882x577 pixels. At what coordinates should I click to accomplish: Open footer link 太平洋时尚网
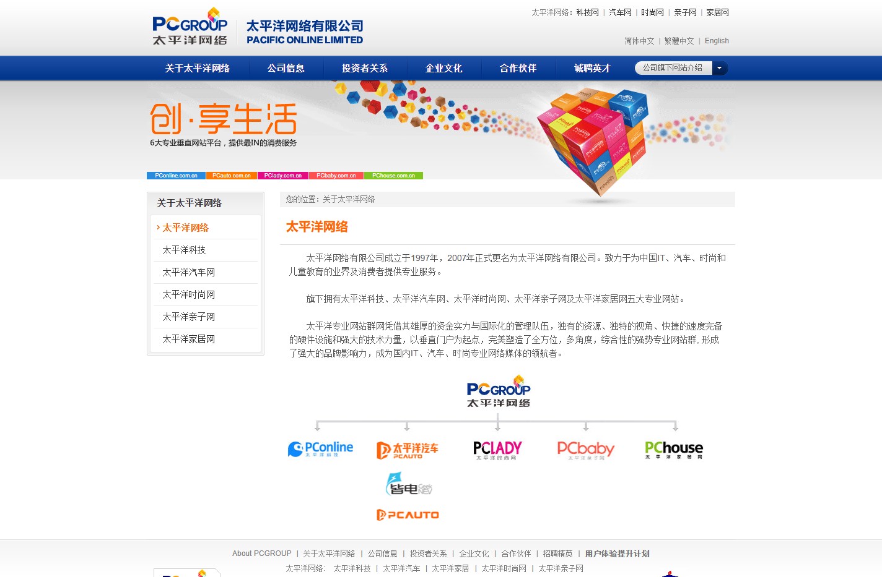tap(504, 568)
